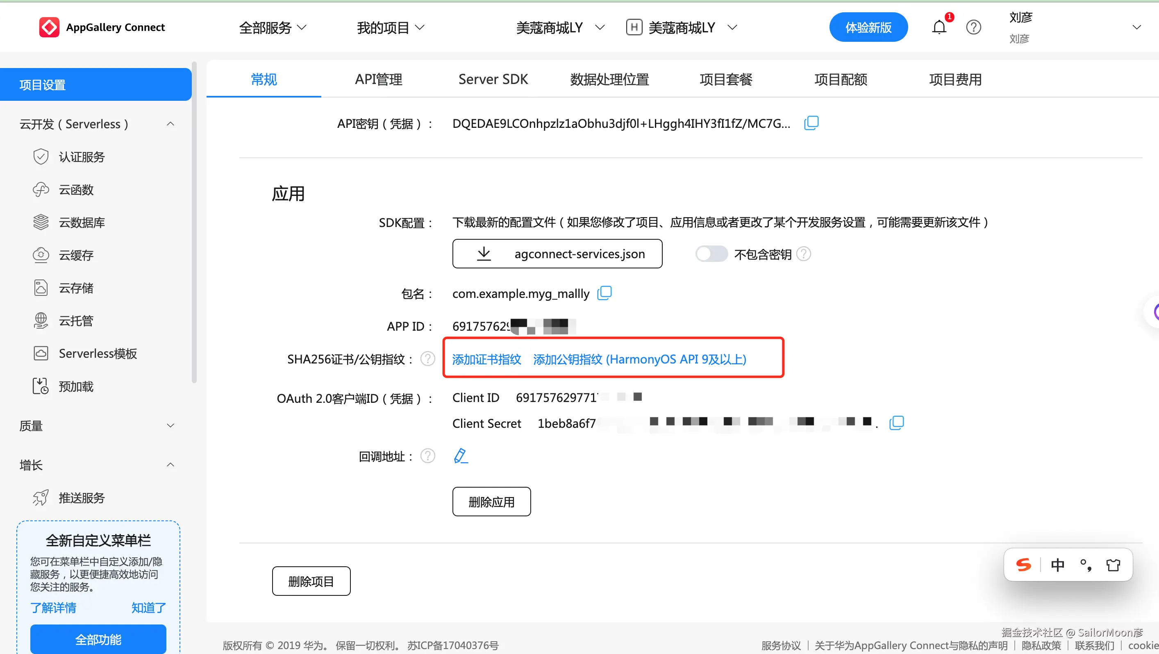
Task: Edit the 回调地址 with the pencil icon
Action: click(460, 456)
